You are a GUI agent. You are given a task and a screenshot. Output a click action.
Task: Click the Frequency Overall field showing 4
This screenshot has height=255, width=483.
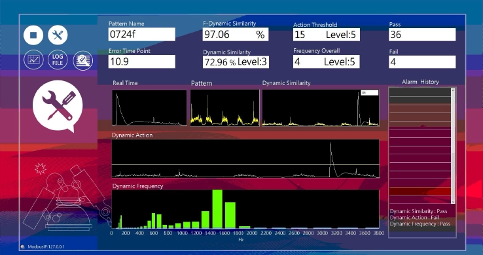click(326, 62)
